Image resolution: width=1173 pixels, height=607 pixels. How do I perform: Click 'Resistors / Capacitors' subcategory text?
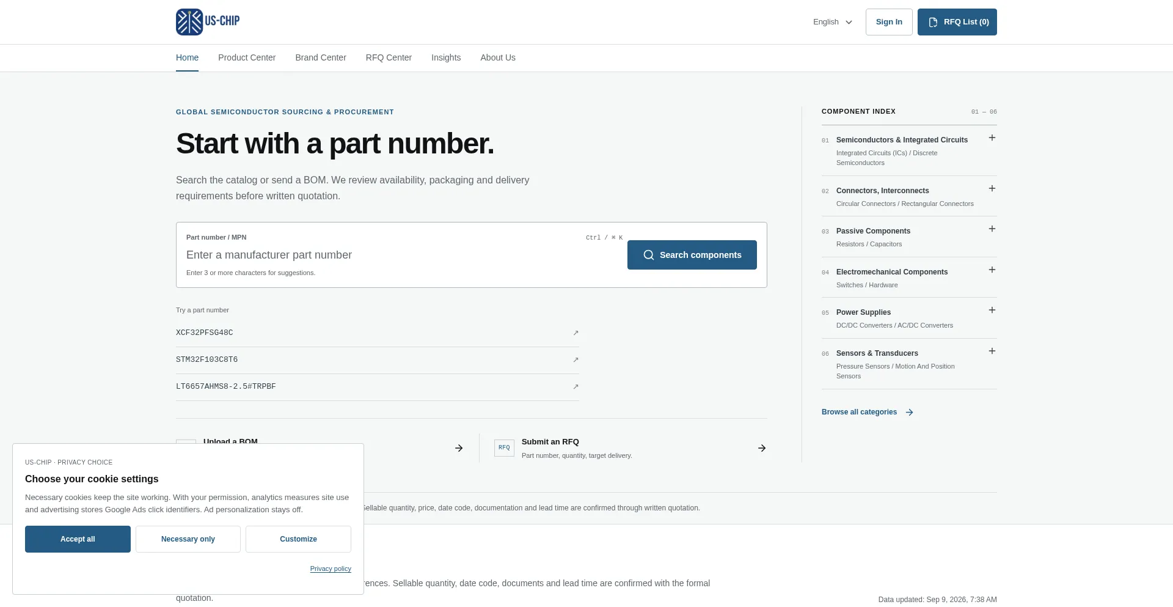(869, 245)
